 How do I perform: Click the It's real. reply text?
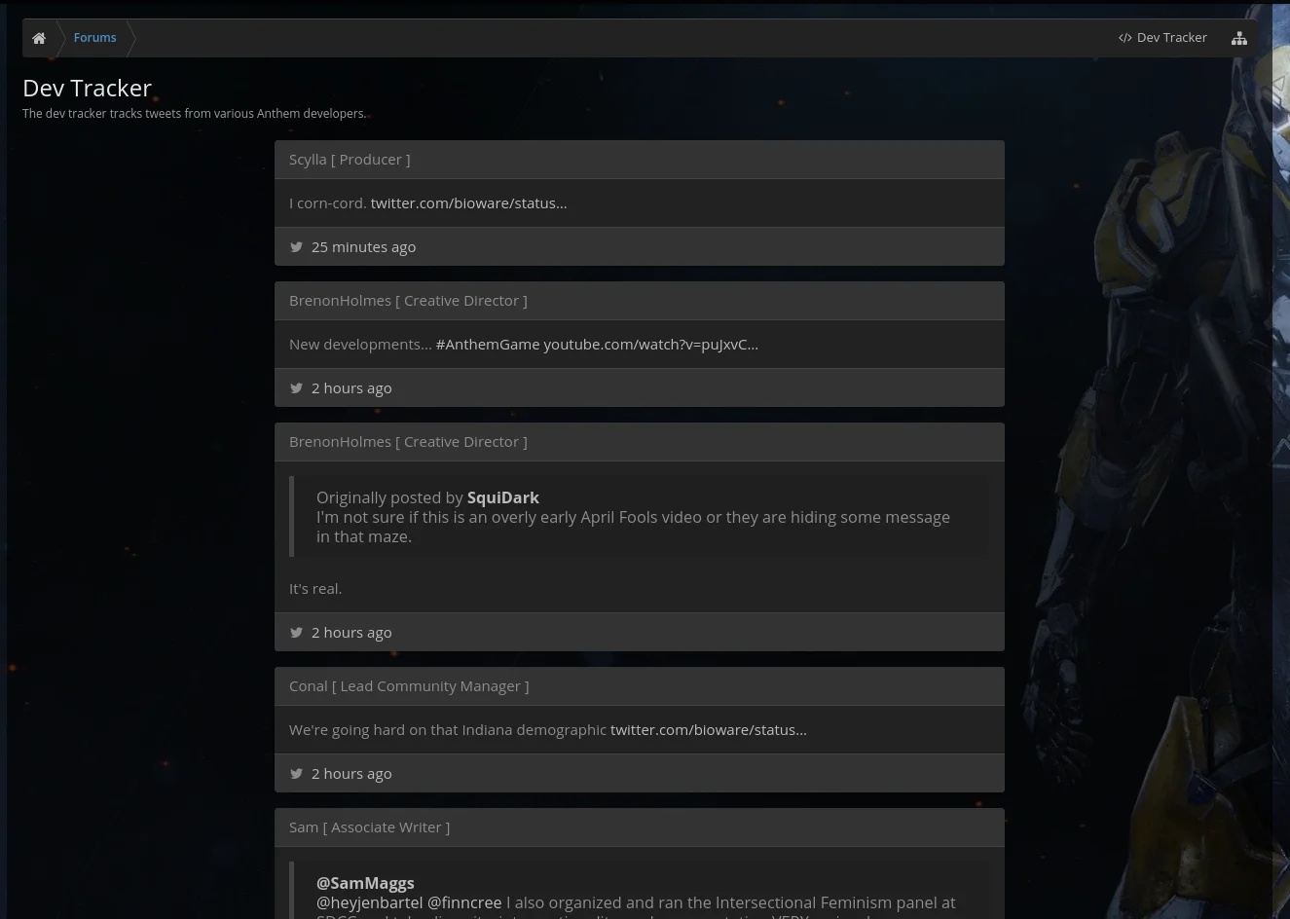pyautogui.click(x=315, y=589)
